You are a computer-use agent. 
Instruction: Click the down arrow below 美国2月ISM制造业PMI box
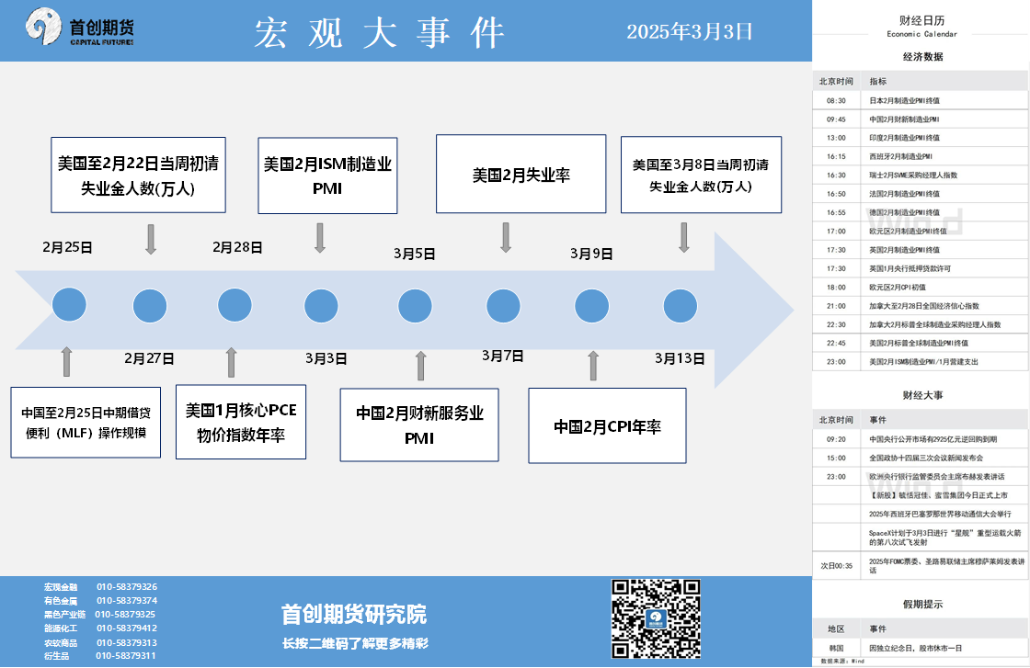pyautogui.click(x=320, y=237)
